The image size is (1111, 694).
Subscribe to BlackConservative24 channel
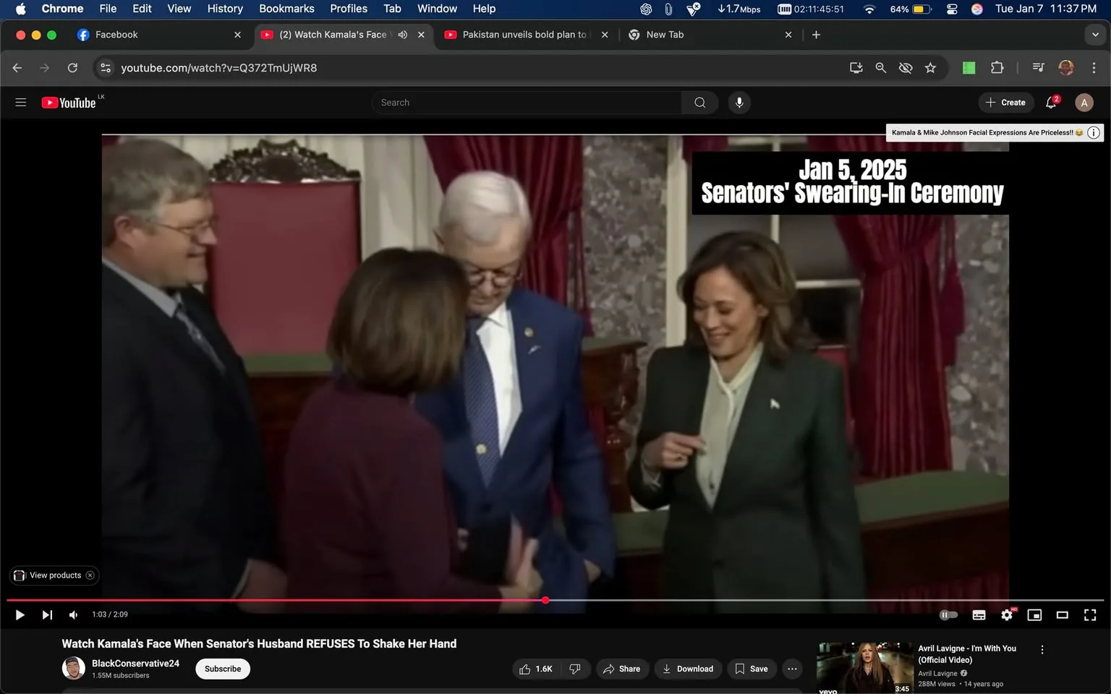[x=222, y=669]
